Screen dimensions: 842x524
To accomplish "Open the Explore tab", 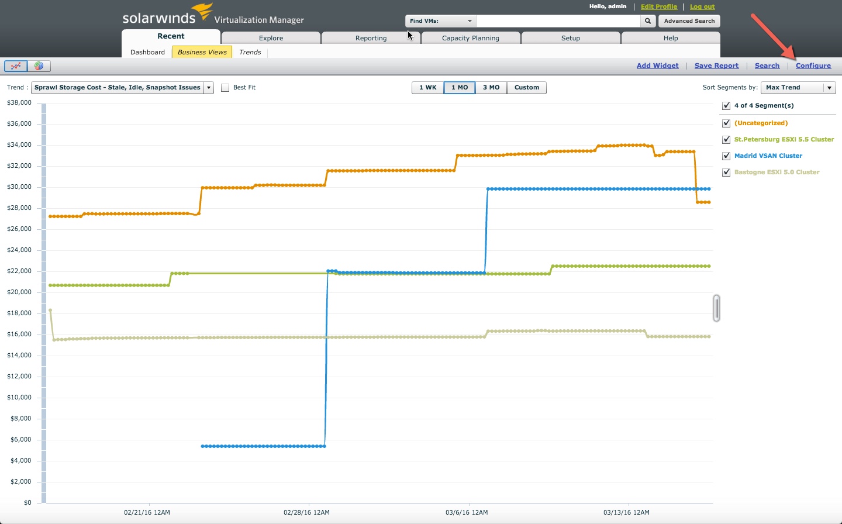I will click(271, 38).
